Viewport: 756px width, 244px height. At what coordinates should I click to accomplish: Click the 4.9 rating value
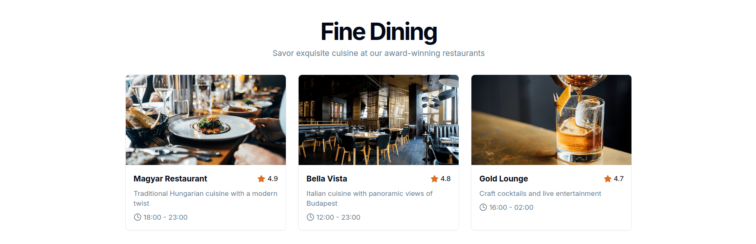(273, 179)
